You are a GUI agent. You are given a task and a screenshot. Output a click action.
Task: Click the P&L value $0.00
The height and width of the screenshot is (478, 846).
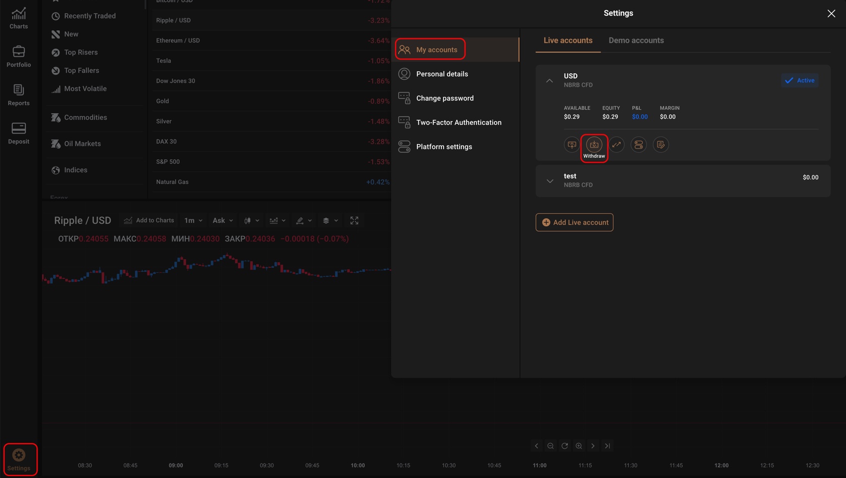[x=640, y=117]
